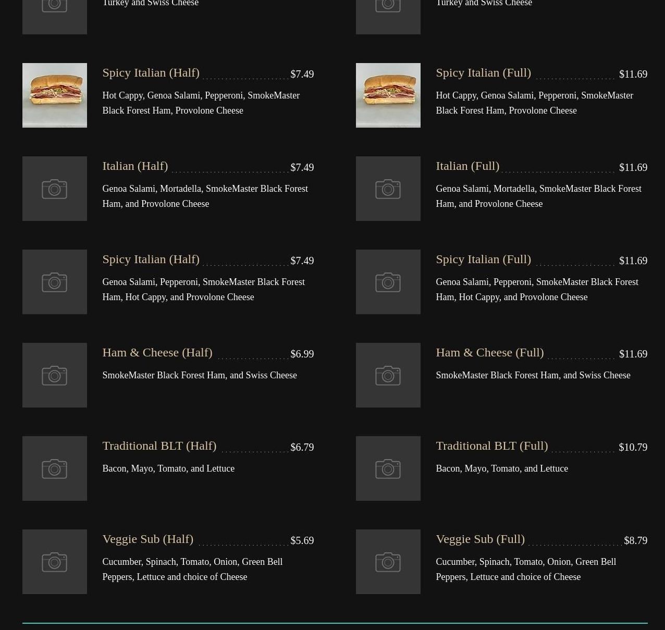The width and height of the screenshot is (665, 630).
Task: Click camera placeholder beside Ham & Cheese (Half)
Action: tap(54, 375)
